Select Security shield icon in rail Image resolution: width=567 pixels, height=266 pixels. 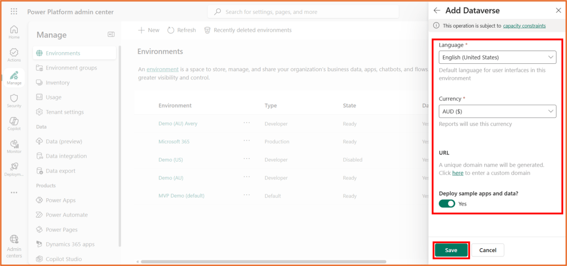pos(14,101)
